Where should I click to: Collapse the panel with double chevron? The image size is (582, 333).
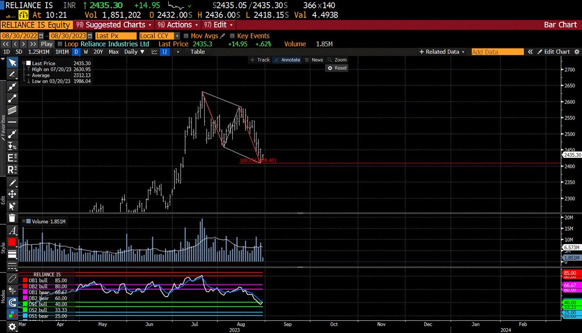530,51
